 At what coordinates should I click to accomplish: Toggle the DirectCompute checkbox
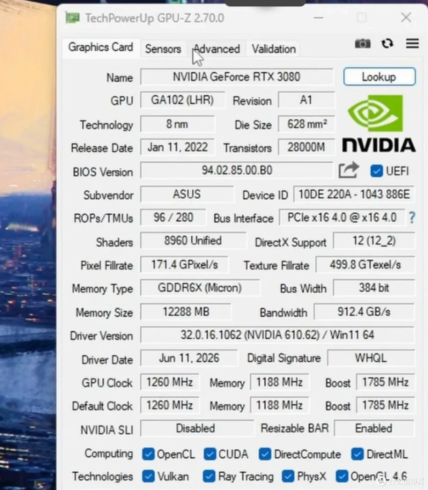(265, 454)
